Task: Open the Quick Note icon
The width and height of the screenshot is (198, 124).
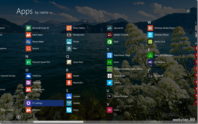Action: tap(69, 62)
